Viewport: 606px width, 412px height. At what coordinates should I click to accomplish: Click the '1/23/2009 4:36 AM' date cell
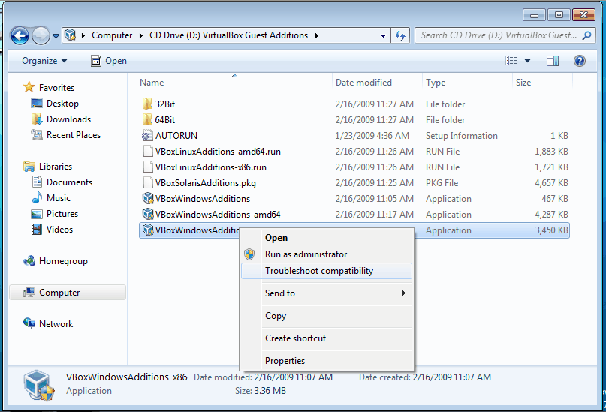click(372, 136)
